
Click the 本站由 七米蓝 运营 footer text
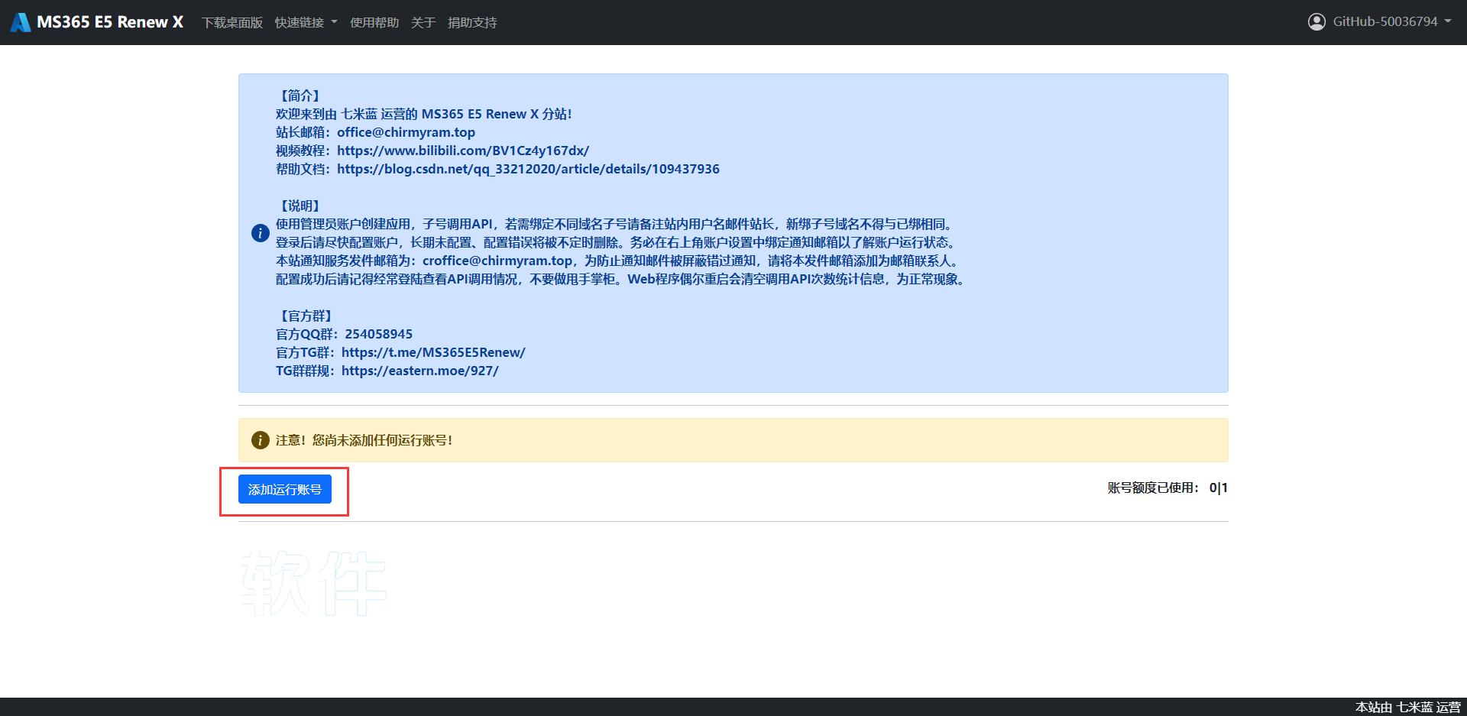tap(1407, 707)
